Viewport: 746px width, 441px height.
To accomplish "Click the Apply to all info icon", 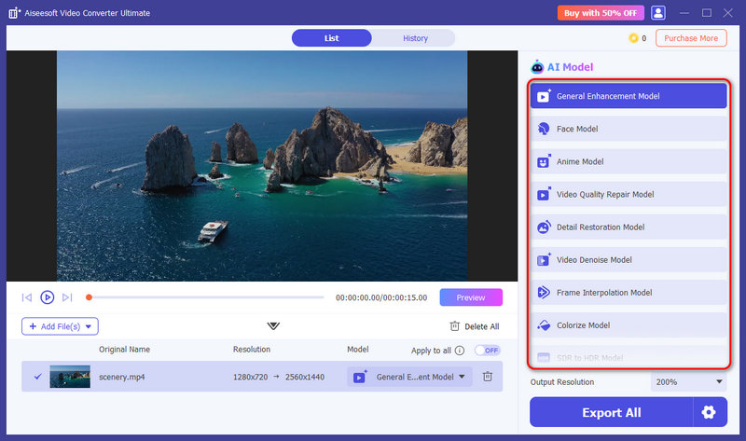I will point(459,351).
